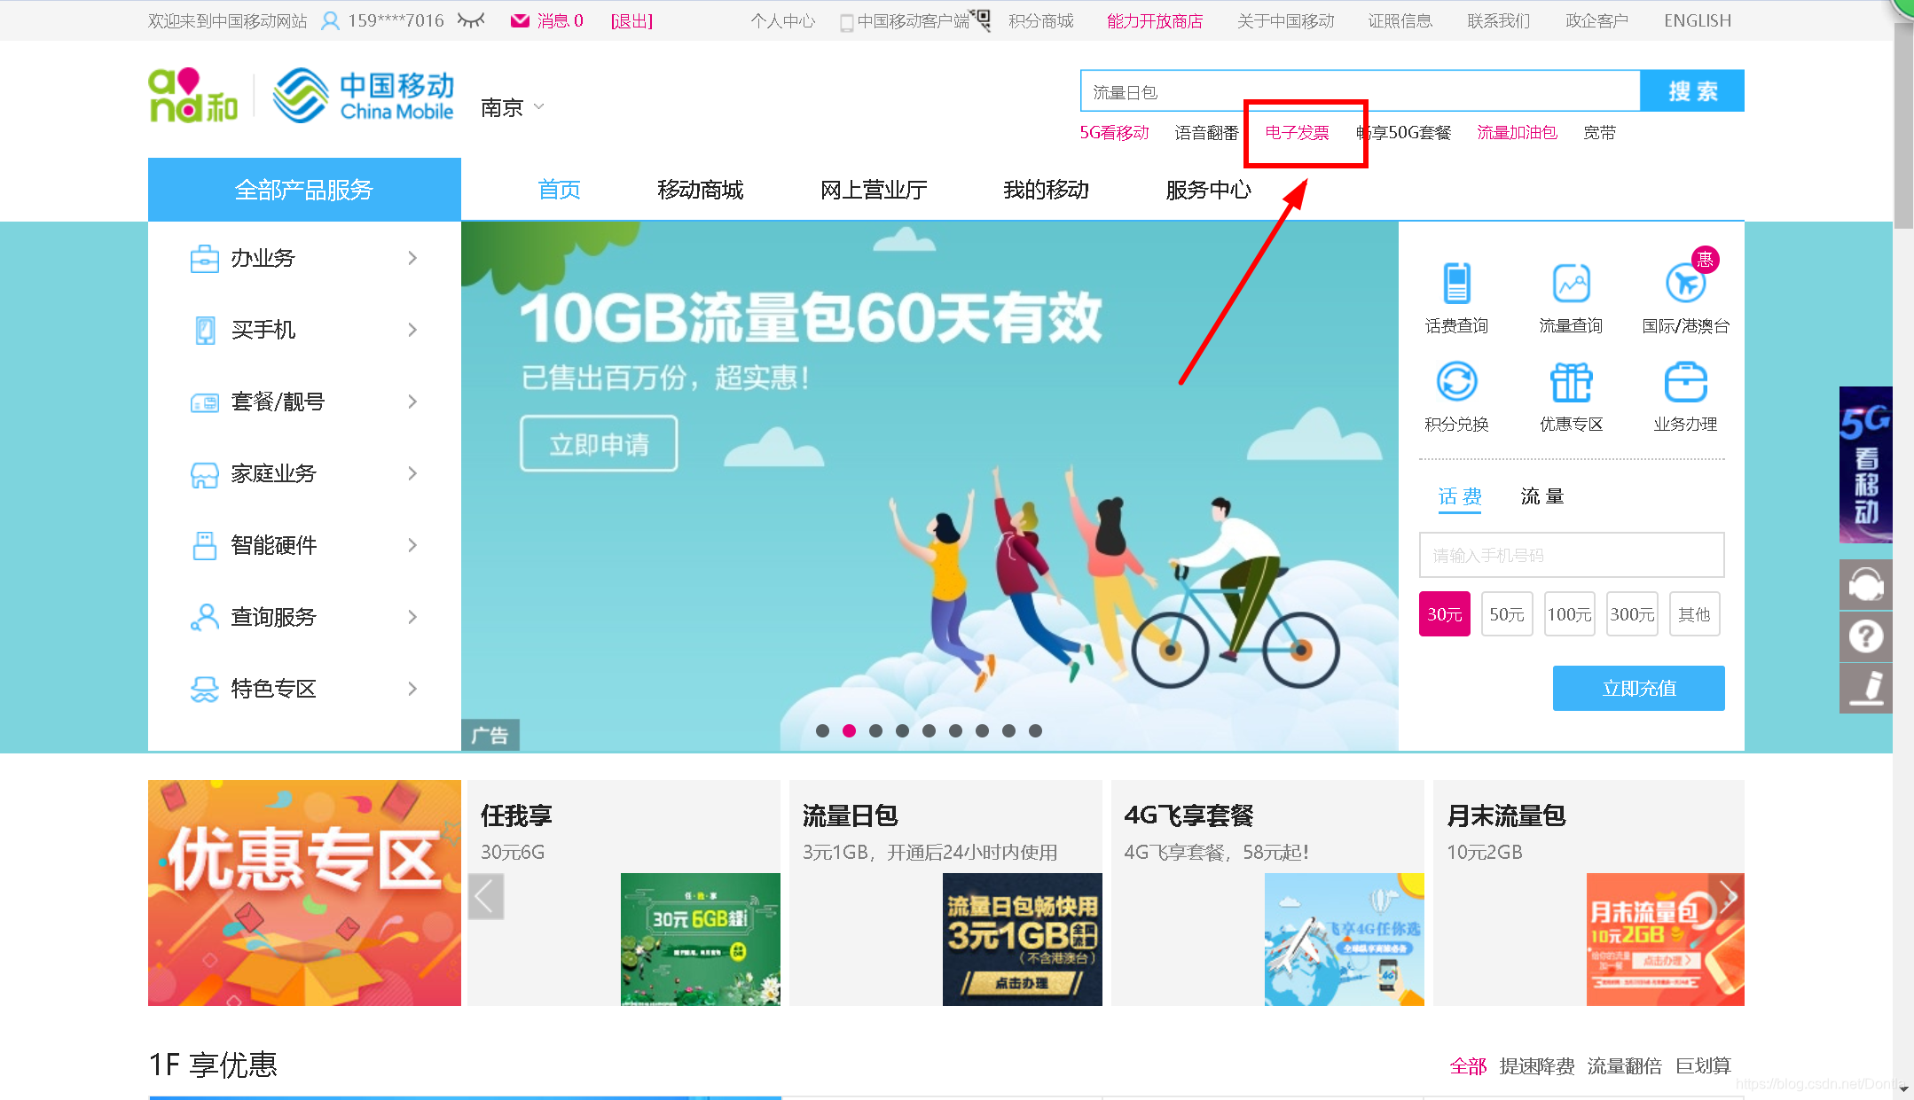Click the customer service headset sidebar icon
This screenshot has width=1914, height=1100.
(1865, 585)
